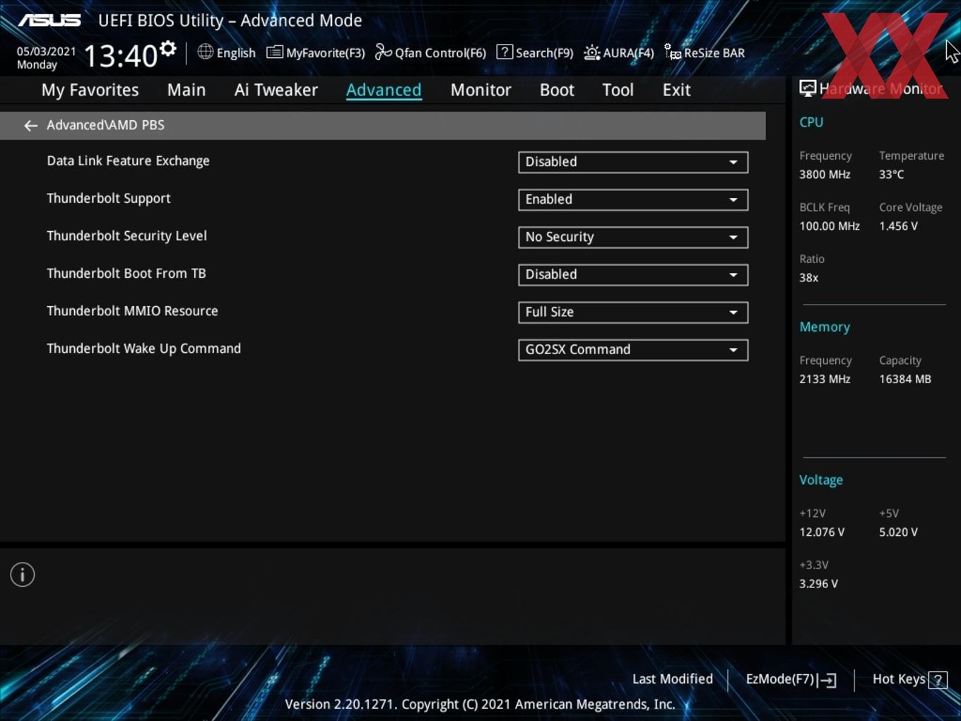Switch to Boot tab
The width and height of the screenshot is (961, 721).
pos(557,90)
